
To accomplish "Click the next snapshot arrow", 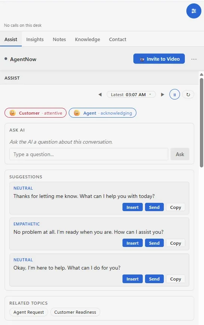I will pos(163,95).
